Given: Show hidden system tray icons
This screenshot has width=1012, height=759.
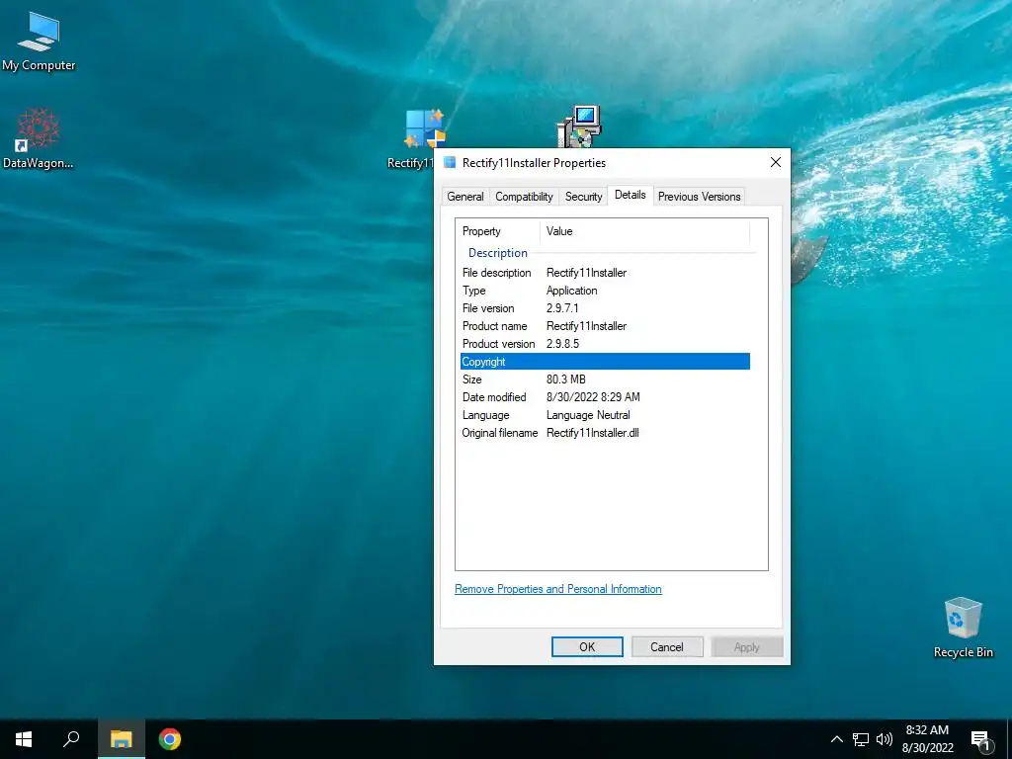Looking at the screenshot, I should (x=836, y=739).
